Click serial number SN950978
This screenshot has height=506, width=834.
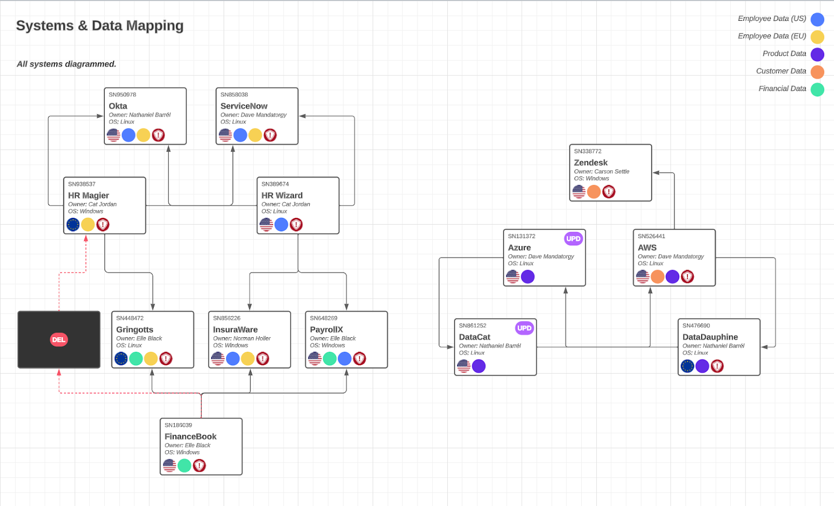(122, 94)
